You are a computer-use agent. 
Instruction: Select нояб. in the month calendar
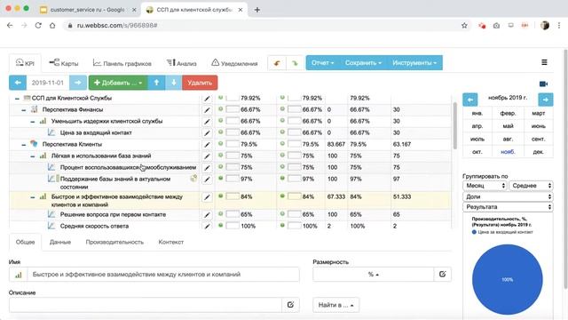tap(508, 152)
